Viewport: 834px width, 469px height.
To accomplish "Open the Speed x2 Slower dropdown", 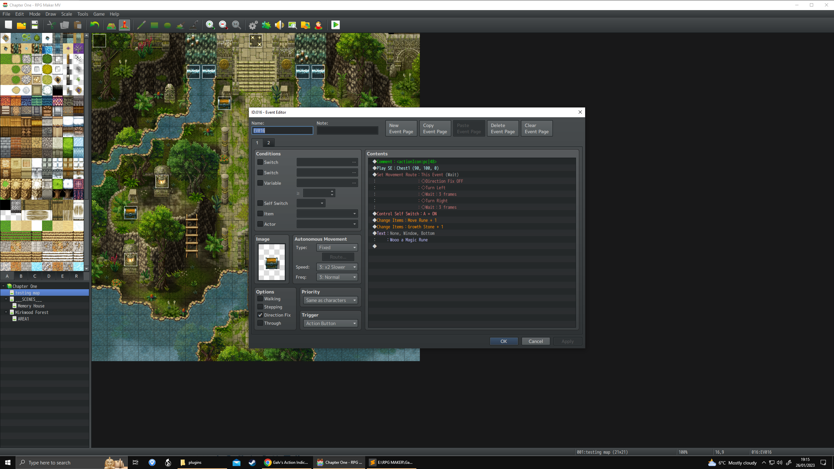I will 337,267.
